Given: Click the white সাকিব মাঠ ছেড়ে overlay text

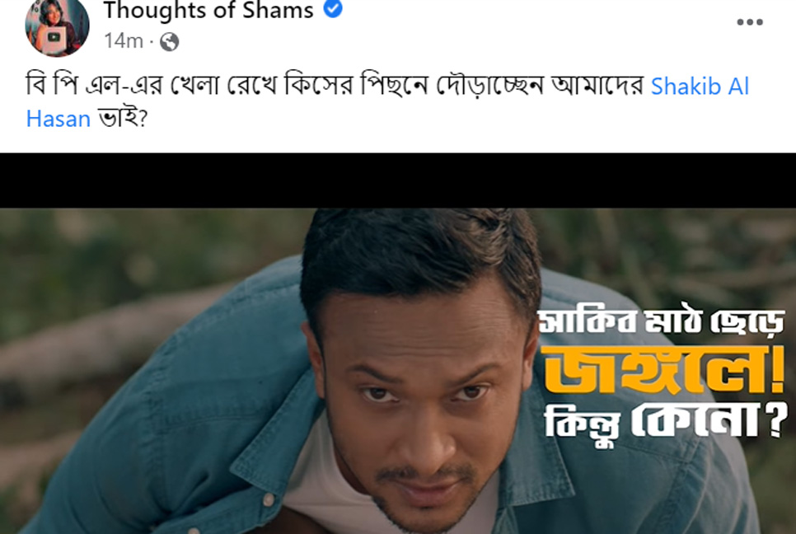Looking at the screenshot, I should pyautogui.click(x=662, y=321).
